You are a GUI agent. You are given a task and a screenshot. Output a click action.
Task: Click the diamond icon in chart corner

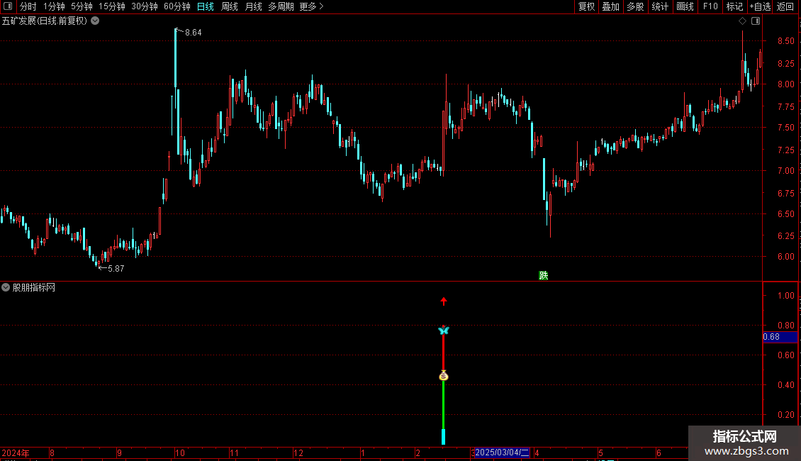(x=742, y=21)
